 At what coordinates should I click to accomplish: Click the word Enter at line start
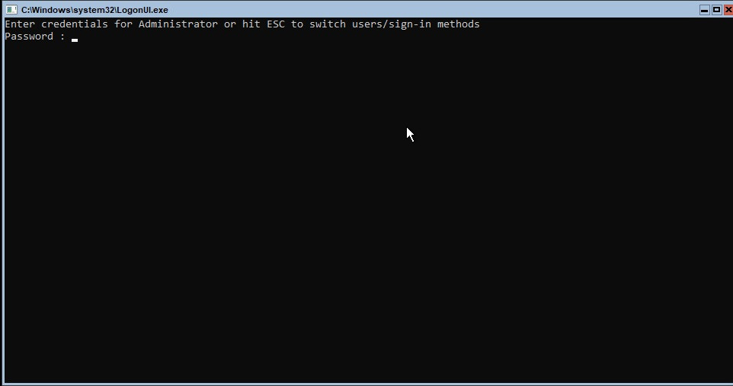pyautogui.click(x=20, y=24)
